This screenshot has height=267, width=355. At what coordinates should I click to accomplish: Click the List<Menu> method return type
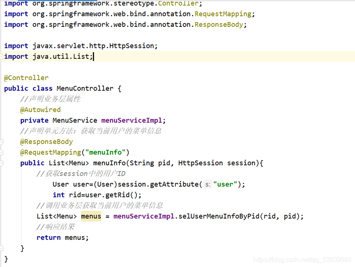(x=69, y=163)
